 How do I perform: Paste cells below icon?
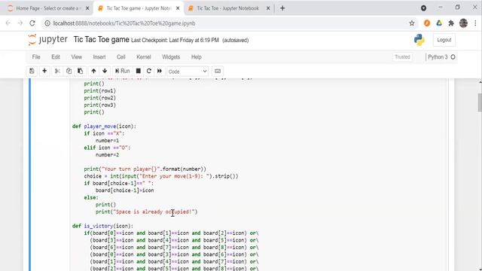pos(81,71)
